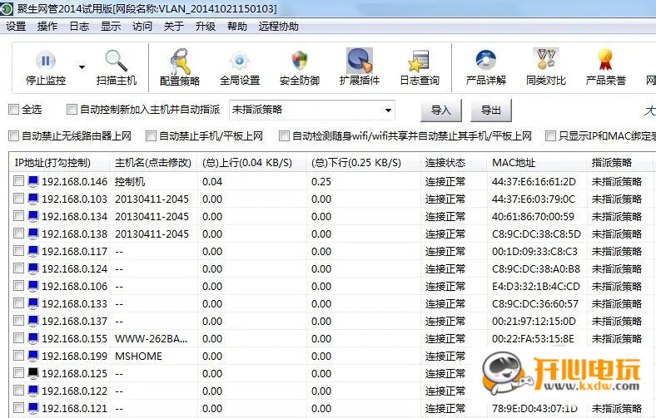Open the 操作 menu
The width and height of the screenshot is (656, 418).
(47, 27)
